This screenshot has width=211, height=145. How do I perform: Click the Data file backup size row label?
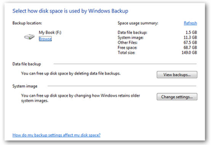pos(133,32)
